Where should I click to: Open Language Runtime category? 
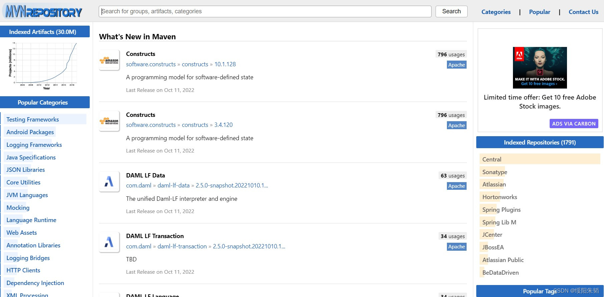click(x=31, y=220)
